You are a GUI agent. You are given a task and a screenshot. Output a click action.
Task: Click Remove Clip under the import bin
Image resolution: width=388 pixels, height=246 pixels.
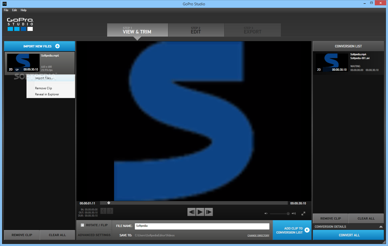22,235
